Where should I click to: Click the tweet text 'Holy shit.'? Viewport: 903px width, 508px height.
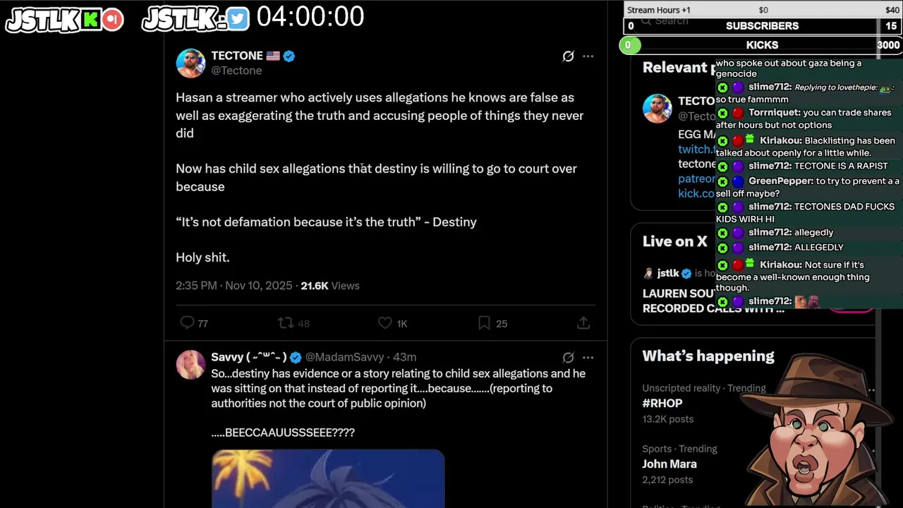pyautogui.click(x=202, y=258)
